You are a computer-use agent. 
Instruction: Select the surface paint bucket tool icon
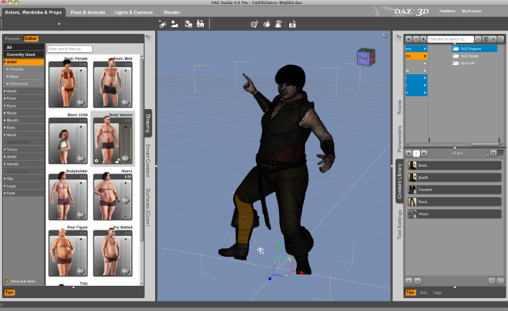(266, 24)
